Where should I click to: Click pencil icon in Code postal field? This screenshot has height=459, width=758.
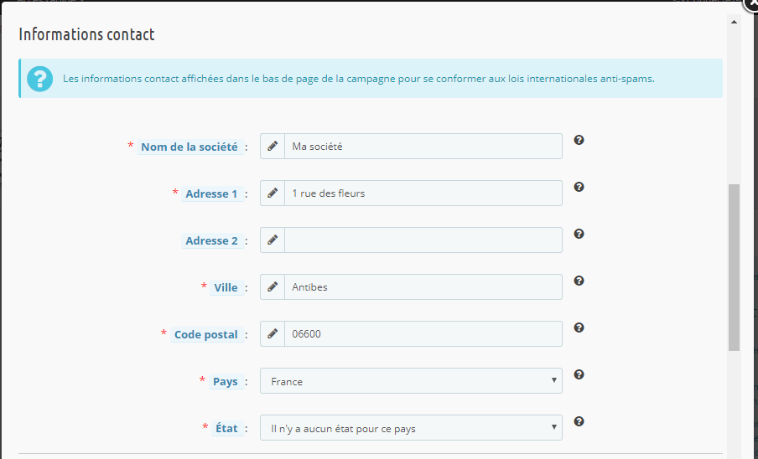click(x=273, y=333)
